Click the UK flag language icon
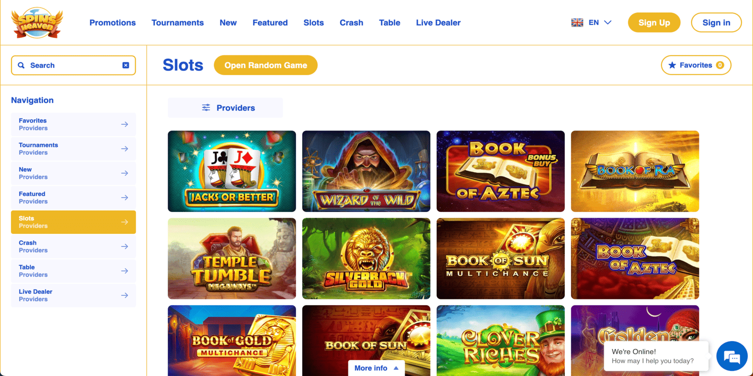The width and height of the screenshot is (753, 376). point(577,23)
